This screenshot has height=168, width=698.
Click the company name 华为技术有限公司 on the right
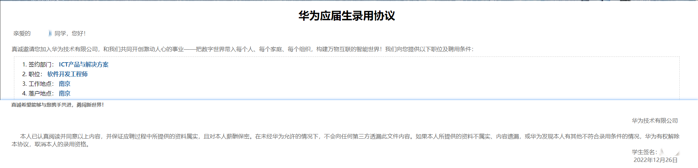point(655,121)
